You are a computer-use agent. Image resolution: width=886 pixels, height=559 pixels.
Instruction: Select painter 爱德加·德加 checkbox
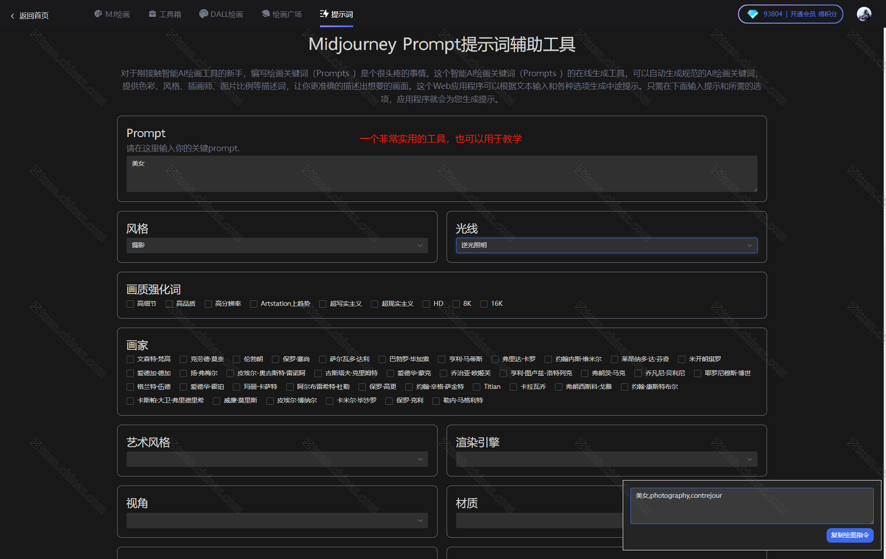point(130,373)
